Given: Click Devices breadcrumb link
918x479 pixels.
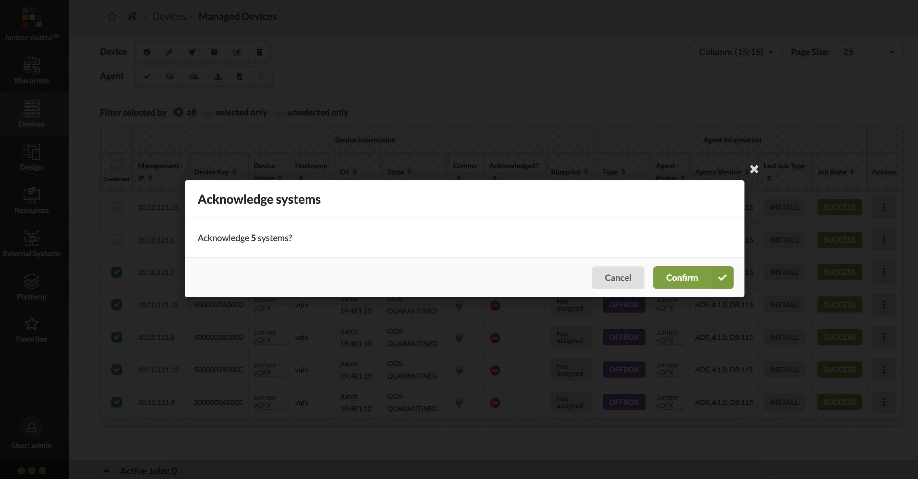Looking at the screenshot, I should (x=169, y=16).
